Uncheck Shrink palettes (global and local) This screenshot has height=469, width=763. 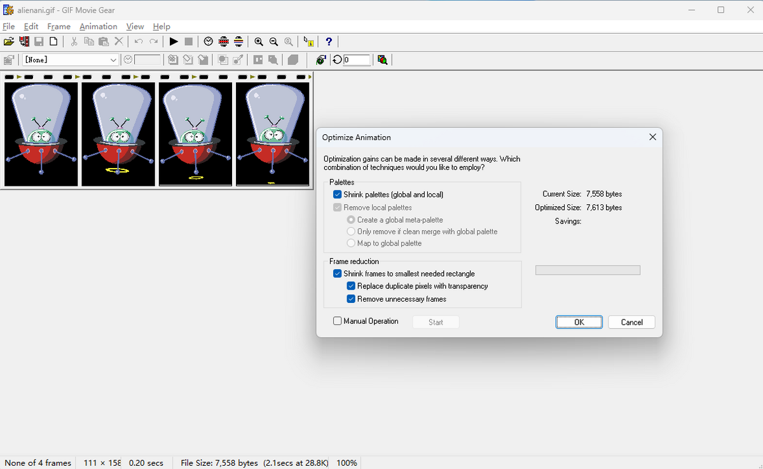(338, 195)
